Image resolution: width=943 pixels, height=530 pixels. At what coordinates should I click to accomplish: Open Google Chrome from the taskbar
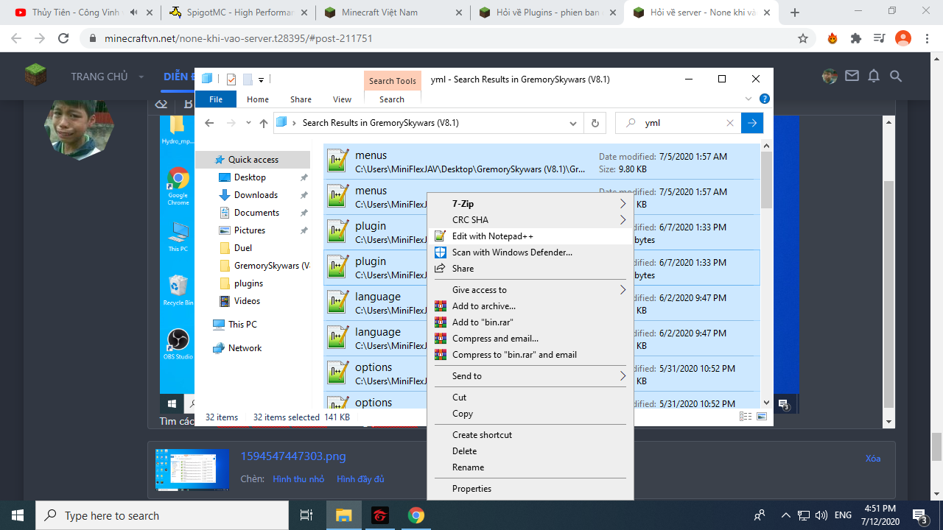416,515
